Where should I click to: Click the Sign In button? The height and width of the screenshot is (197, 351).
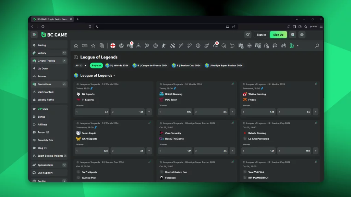tap(261, 35)
